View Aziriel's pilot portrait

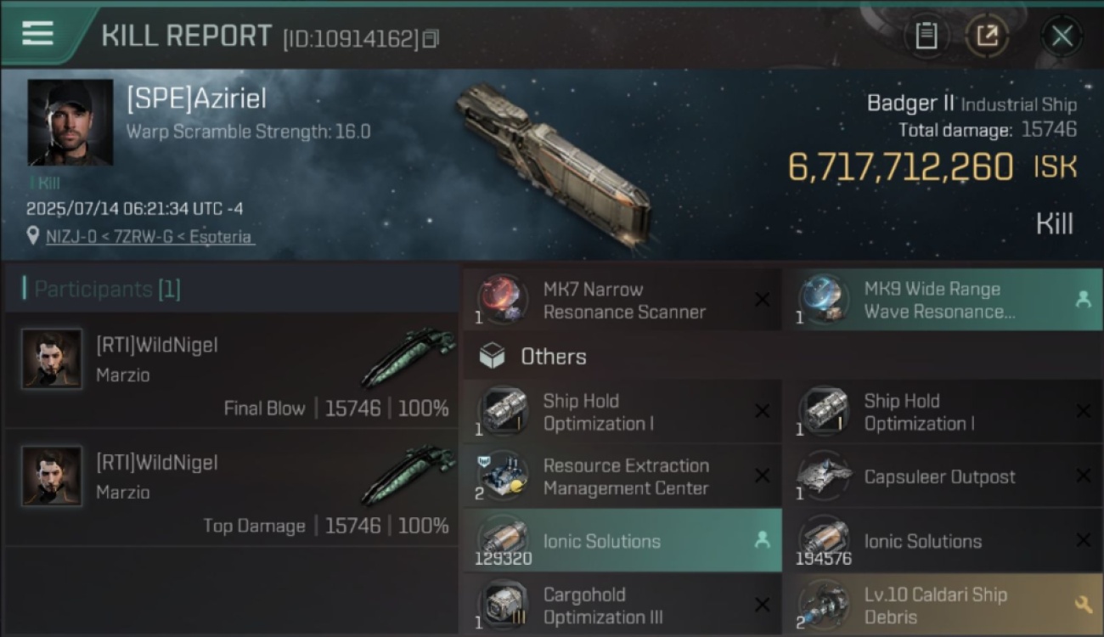click(70, 122)
